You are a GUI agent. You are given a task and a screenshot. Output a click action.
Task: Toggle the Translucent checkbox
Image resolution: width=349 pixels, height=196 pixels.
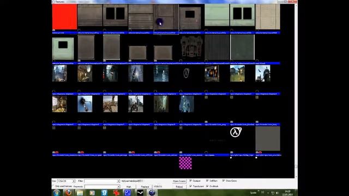pos(190,186)
